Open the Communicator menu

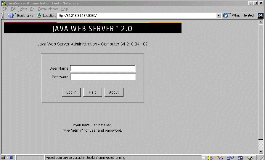48,9
